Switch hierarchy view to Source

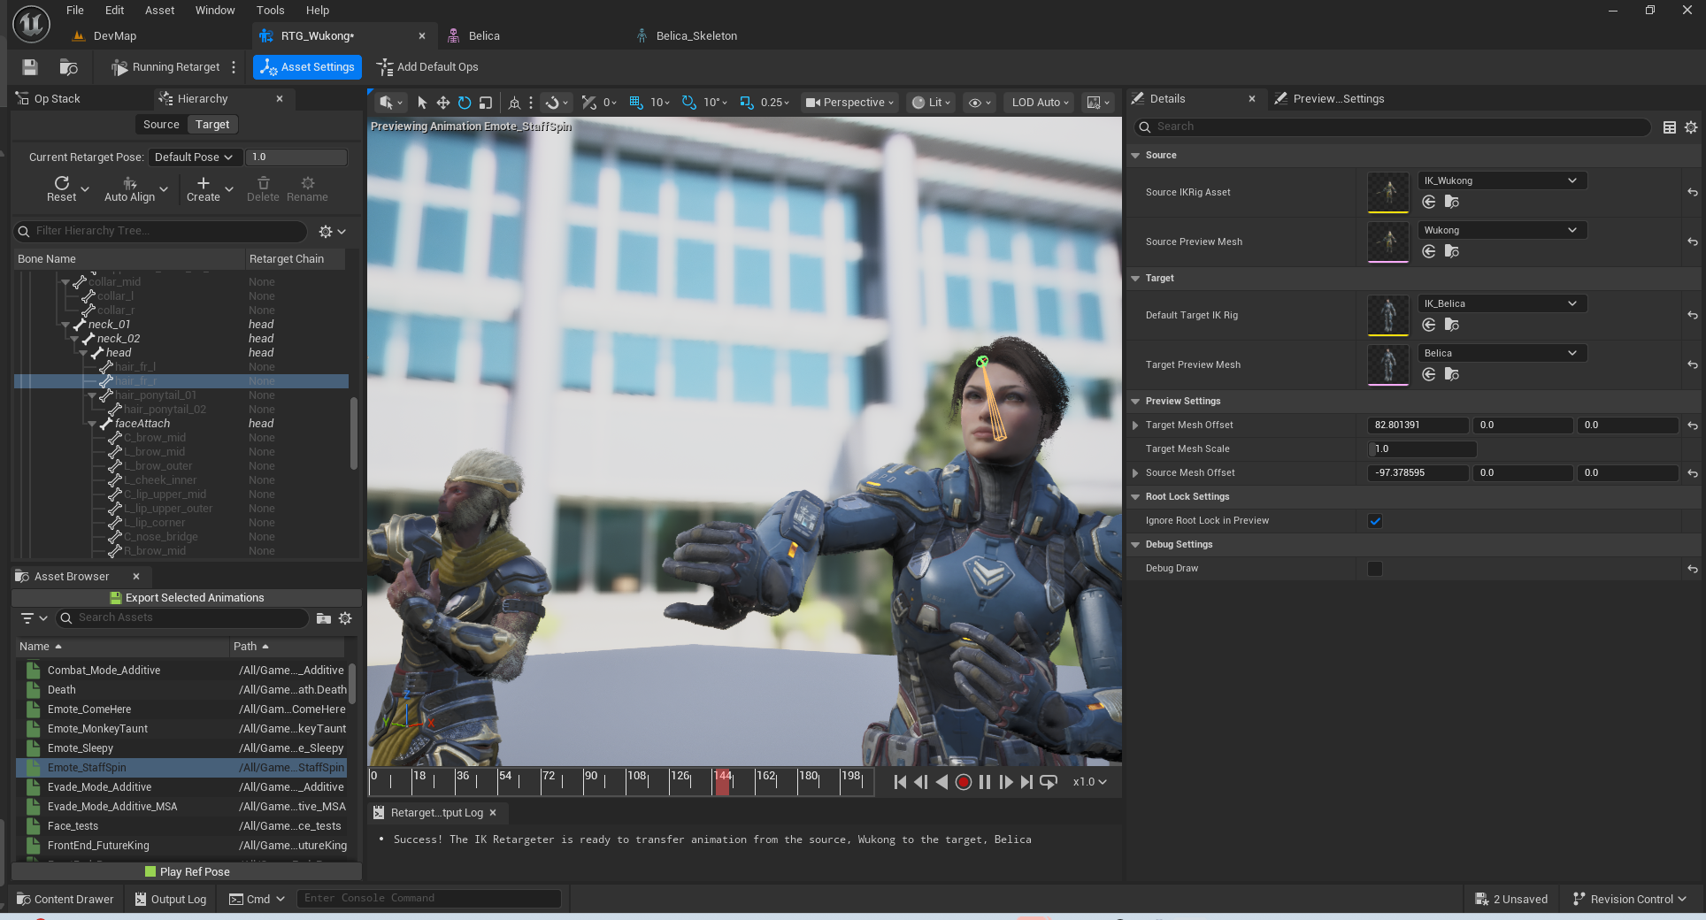[161, 125]
